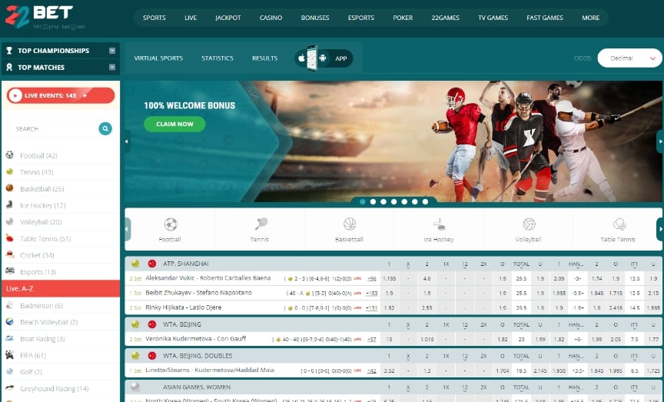Open the Live. A-Z sidebar section

click(61, 288)
